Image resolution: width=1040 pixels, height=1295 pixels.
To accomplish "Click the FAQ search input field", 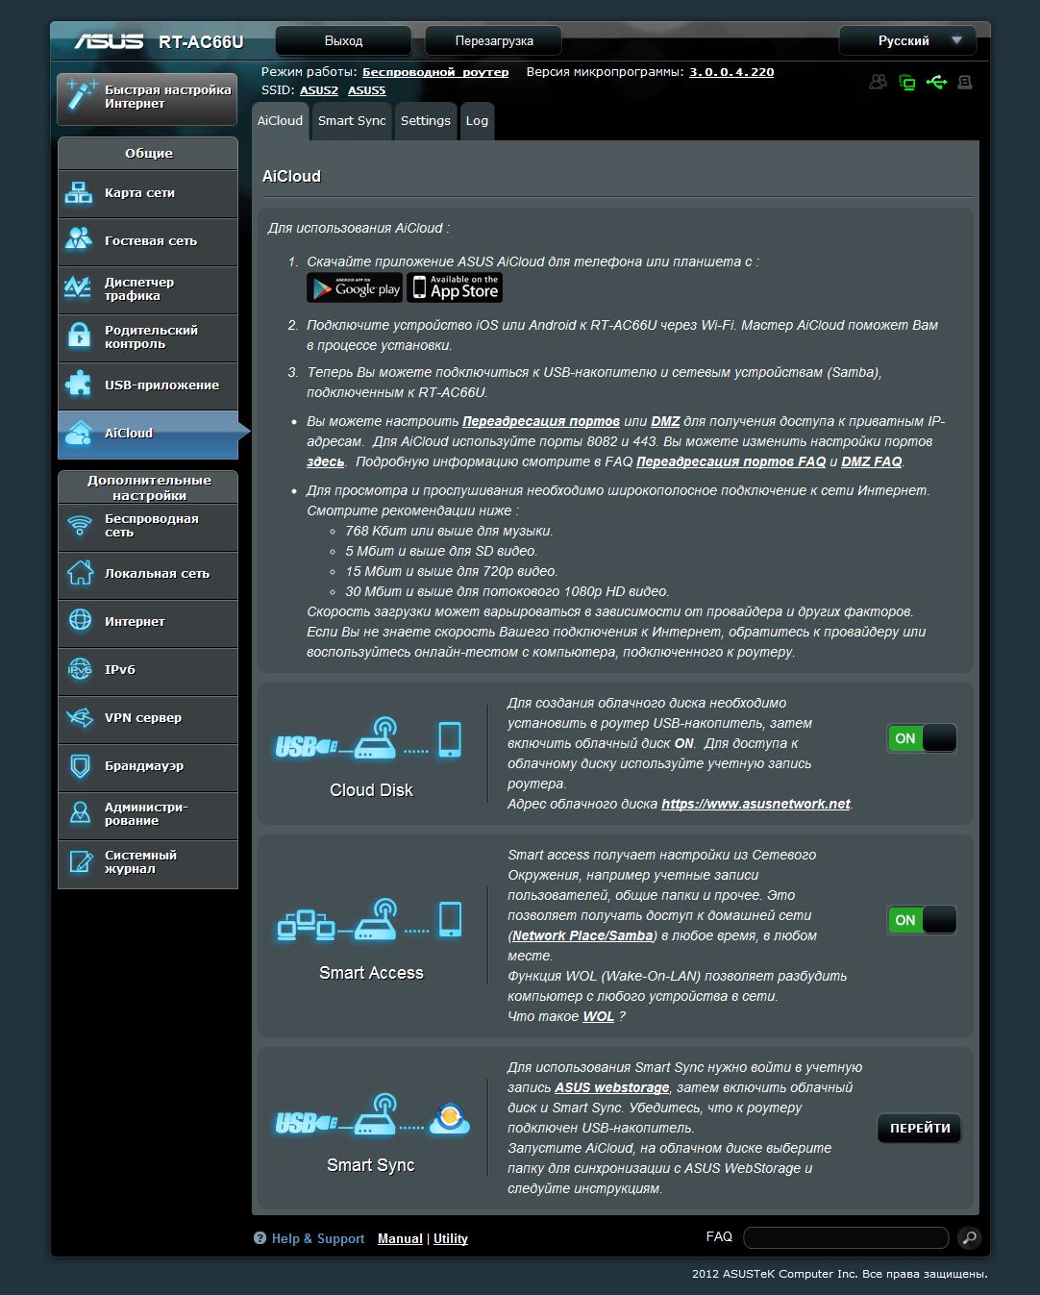I will point(846,1237).
